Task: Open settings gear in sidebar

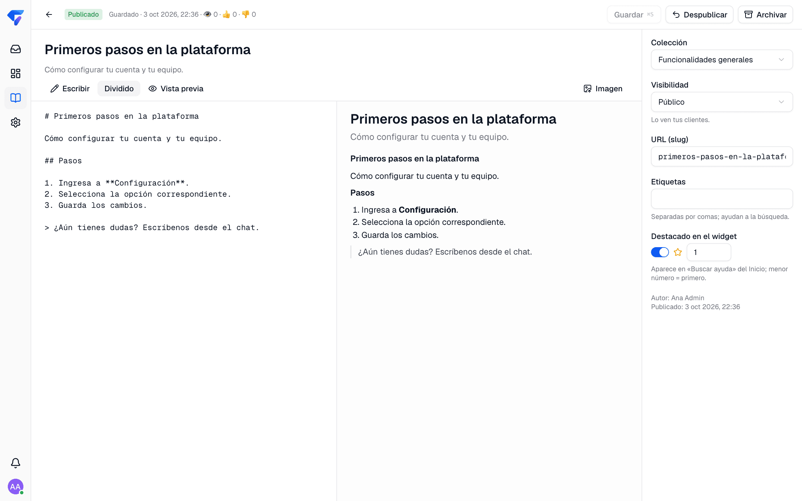Action: pos(16,122)
